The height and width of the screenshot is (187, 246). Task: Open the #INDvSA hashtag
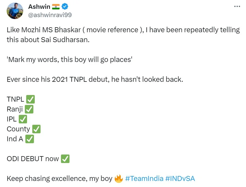180,178
